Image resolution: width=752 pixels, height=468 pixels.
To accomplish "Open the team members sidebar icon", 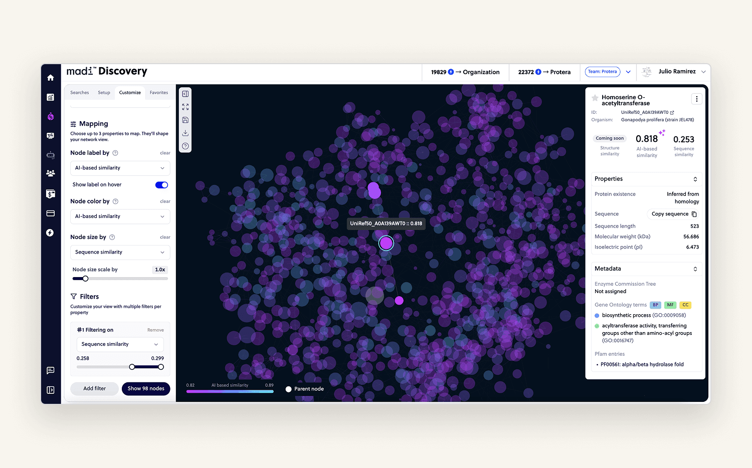I will tap(51, 173).
